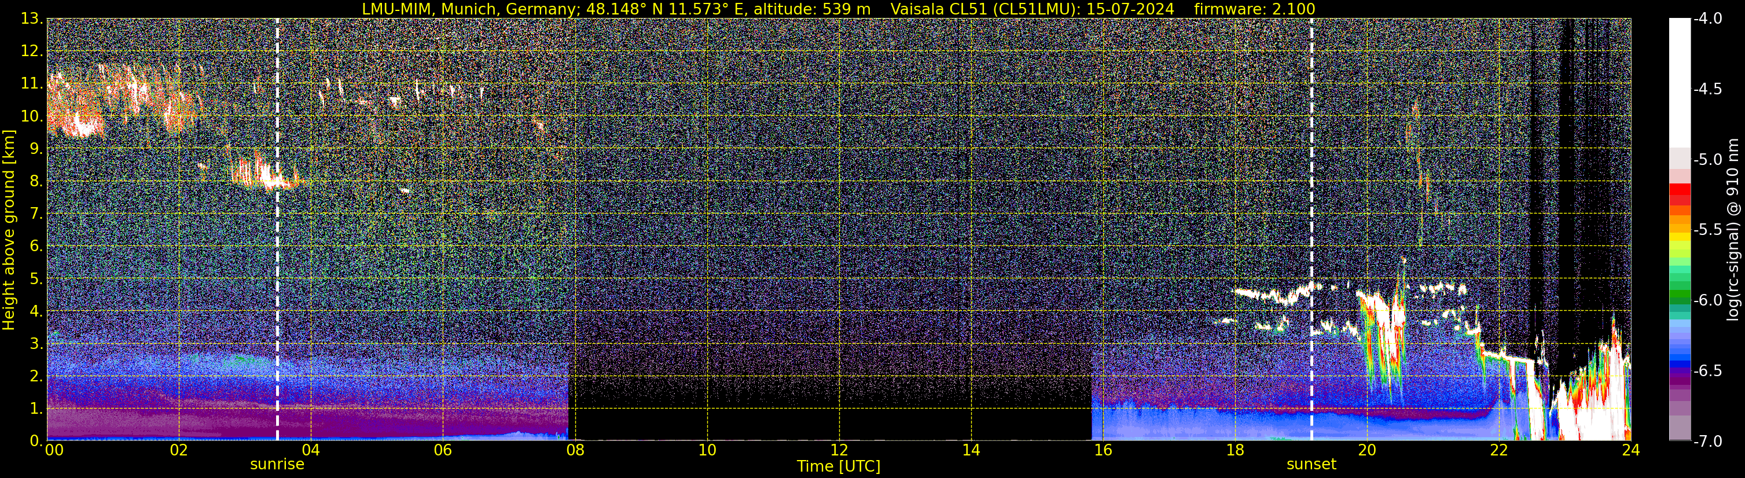The width and height of the screenshot is (1745, 478).
Task: Click colorbar tick label '-4.0'
Action: click(1707, 19)
